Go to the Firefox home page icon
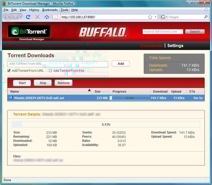This screenshot has width=212, height=185. 47,17
